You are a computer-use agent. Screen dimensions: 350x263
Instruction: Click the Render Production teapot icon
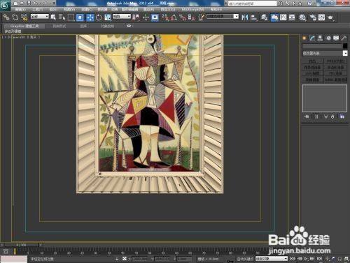coord(330,17)
